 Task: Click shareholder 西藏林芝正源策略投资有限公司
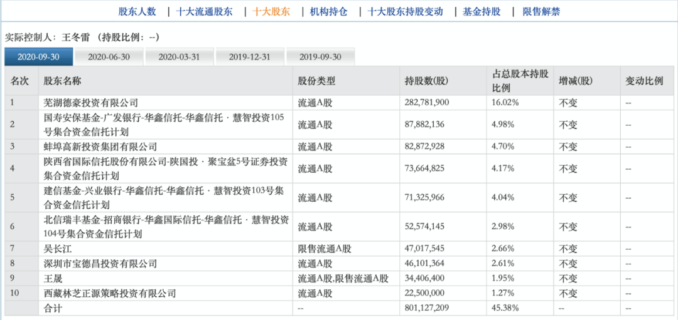pos(109,293)
